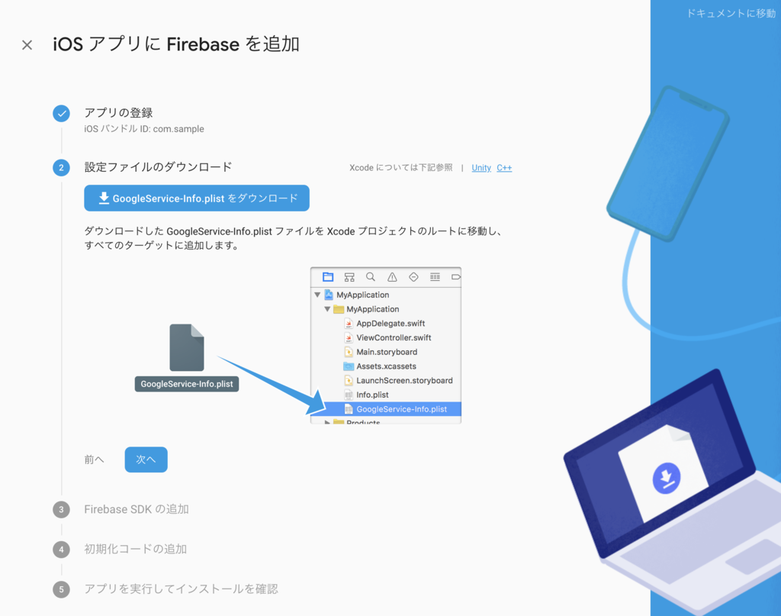Click the laptop download circle illustration
This screenshot has height=616, width=781.
click(667, 479)
